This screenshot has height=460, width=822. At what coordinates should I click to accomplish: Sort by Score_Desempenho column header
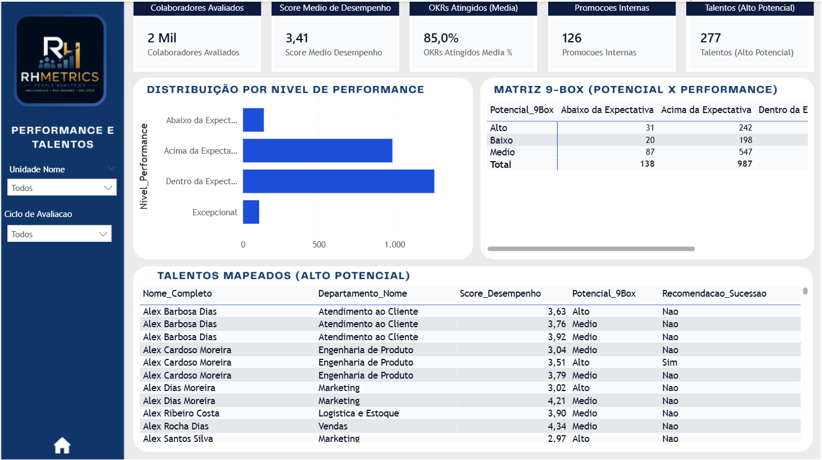[500, 293]
